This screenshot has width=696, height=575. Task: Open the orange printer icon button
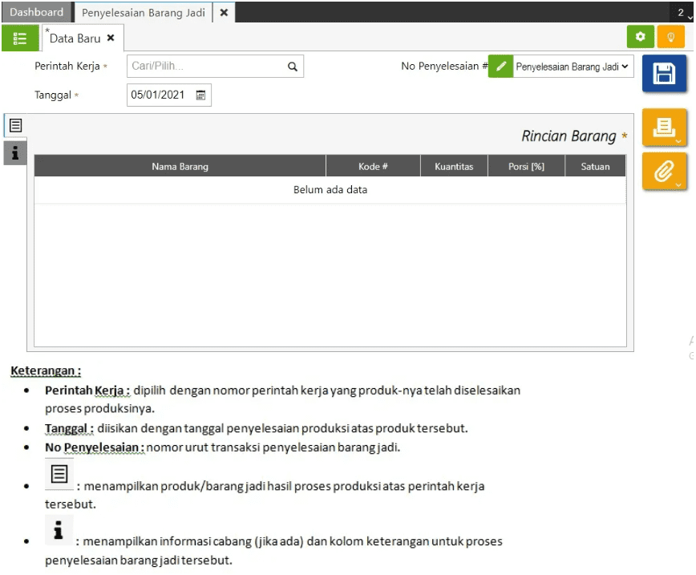(x=664, y=128)
